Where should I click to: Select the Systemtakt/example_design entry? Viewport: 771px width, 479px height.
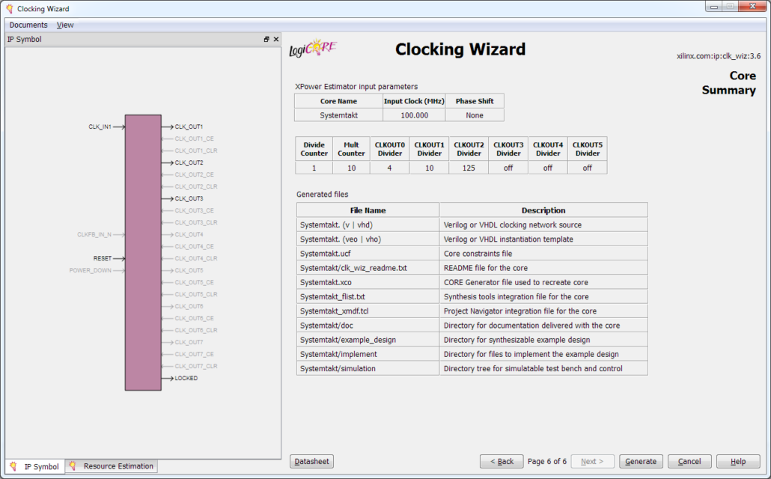[x=348, y=340]
